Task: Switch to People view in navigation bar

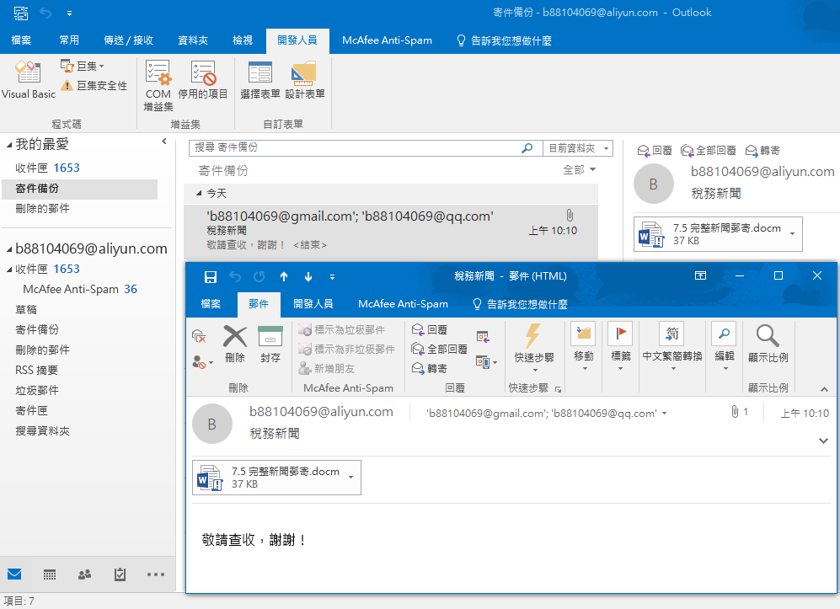Action: [x=84, y=574]
